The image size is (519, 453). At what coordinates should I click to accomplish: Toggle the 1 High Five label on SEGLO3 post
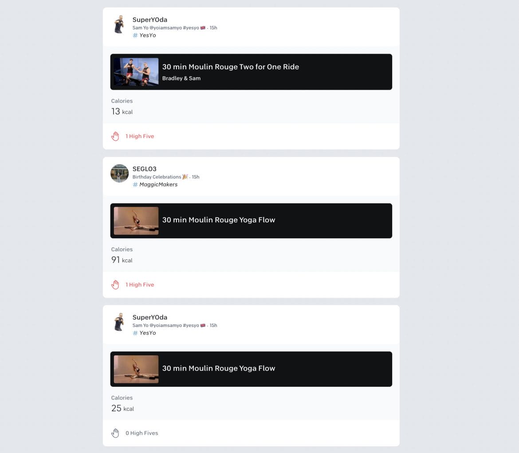pyautogui.click(x=140, y=284)
